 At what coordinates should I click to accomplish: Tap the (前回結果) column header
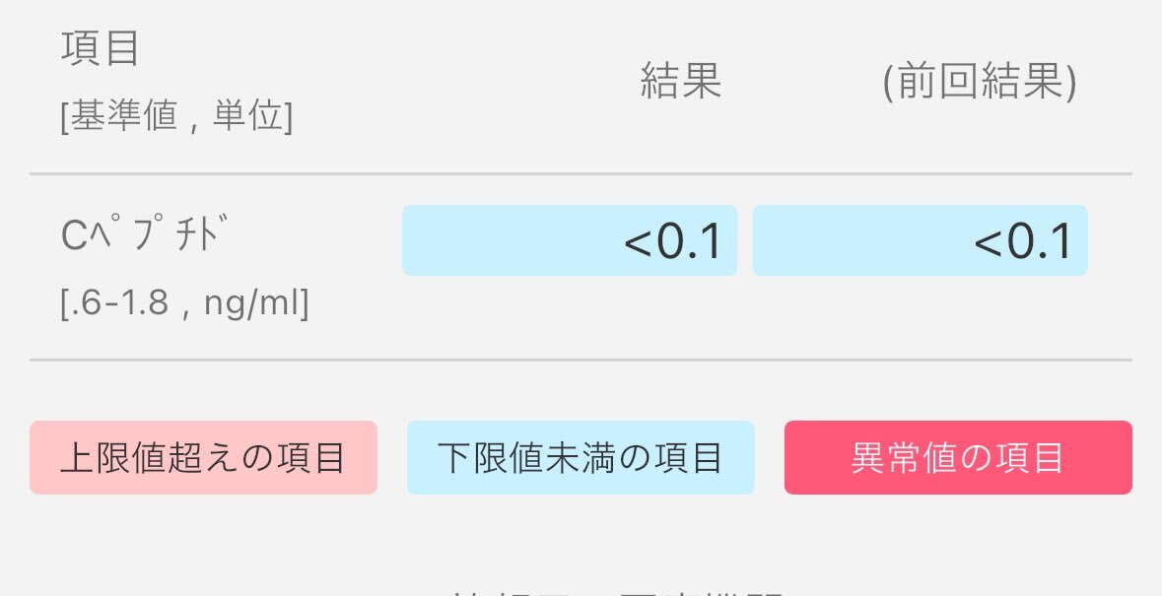tap(979, 82)
